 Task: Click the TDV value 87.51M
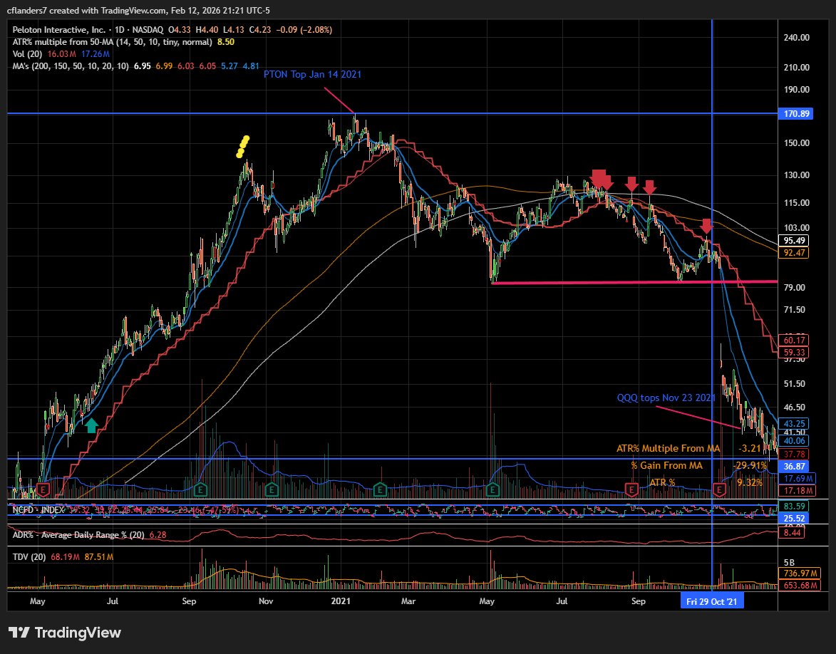point(98,556)
